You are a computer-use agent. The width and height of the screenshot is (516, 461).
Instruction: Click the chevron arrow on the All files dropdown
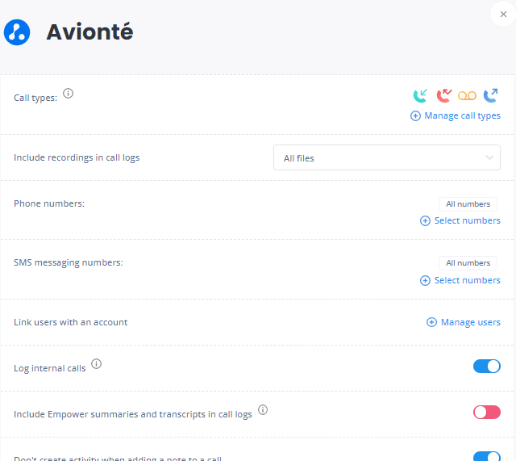489,158
